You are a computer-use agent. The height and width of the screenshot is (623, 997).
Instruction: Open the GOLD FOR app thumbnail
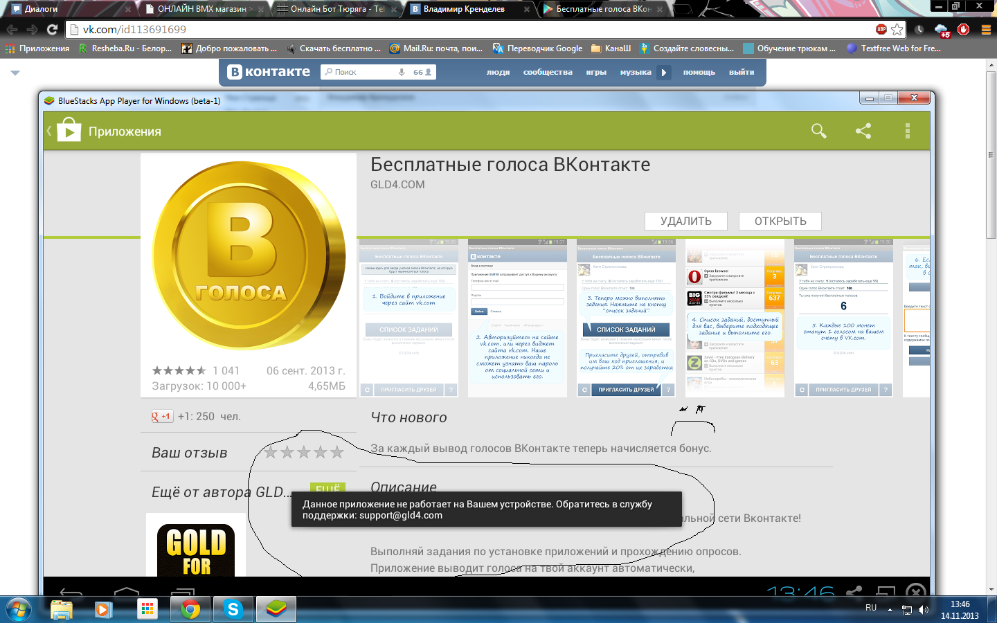196,546
